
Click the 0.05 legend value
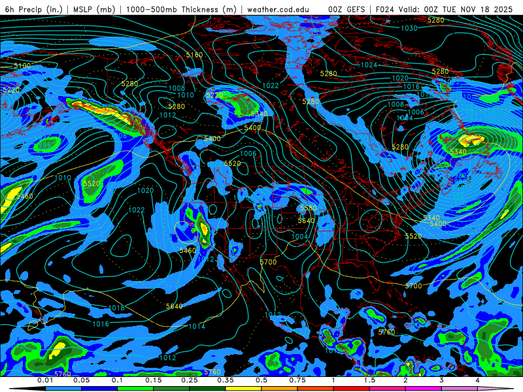coord(81,380)
